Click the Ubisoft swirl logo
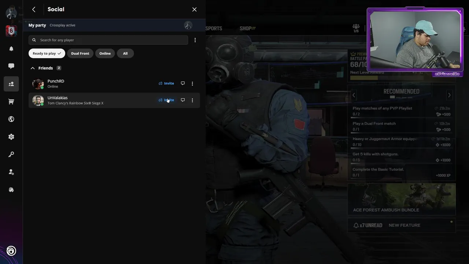This screenshot has width=469, height=264. [11, 251]
